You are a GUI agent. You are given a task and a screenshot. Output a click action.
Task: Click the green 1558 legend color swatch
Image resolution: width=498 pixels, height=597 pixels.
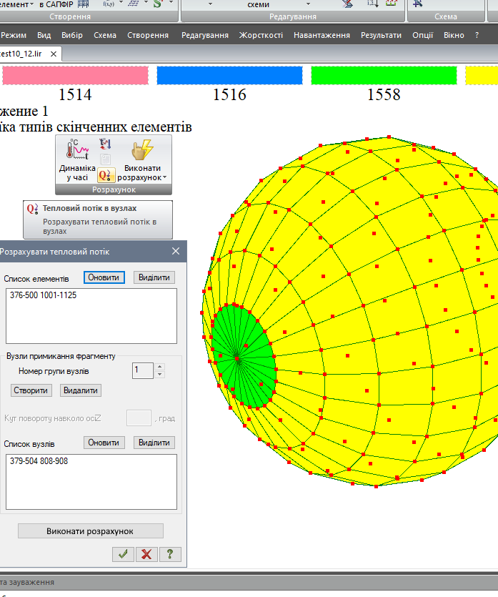(384, 75)
